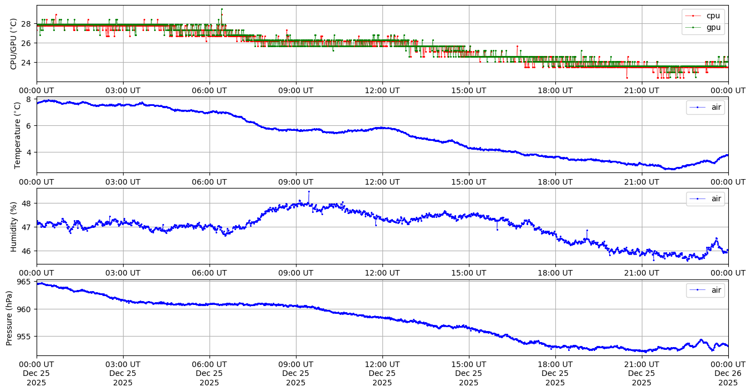Click the 15:00 UT label under the Humidity plot
The height and width of the screenshot is (392, 751).
pos(468,273)
